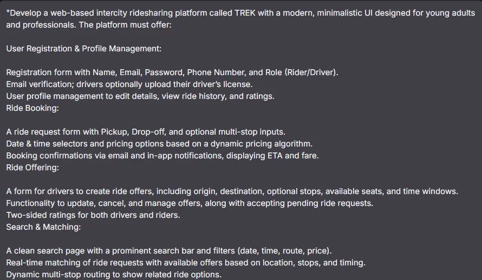Click the 'A ride request form' line
Image resolution: width=482 pixels, height=280 pixels.
coord(146,132)
